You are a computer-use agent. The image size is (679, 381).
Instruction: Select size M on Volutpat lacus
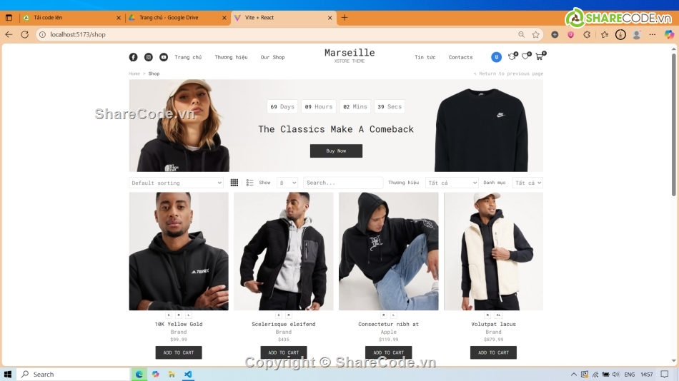pos(488,315)
